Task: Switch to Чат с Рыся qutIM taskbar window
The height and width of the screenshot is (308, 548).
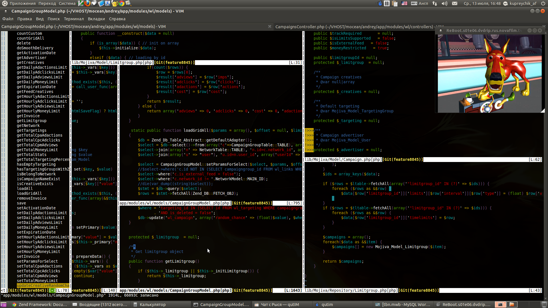Action: click(x=282, y=305)
